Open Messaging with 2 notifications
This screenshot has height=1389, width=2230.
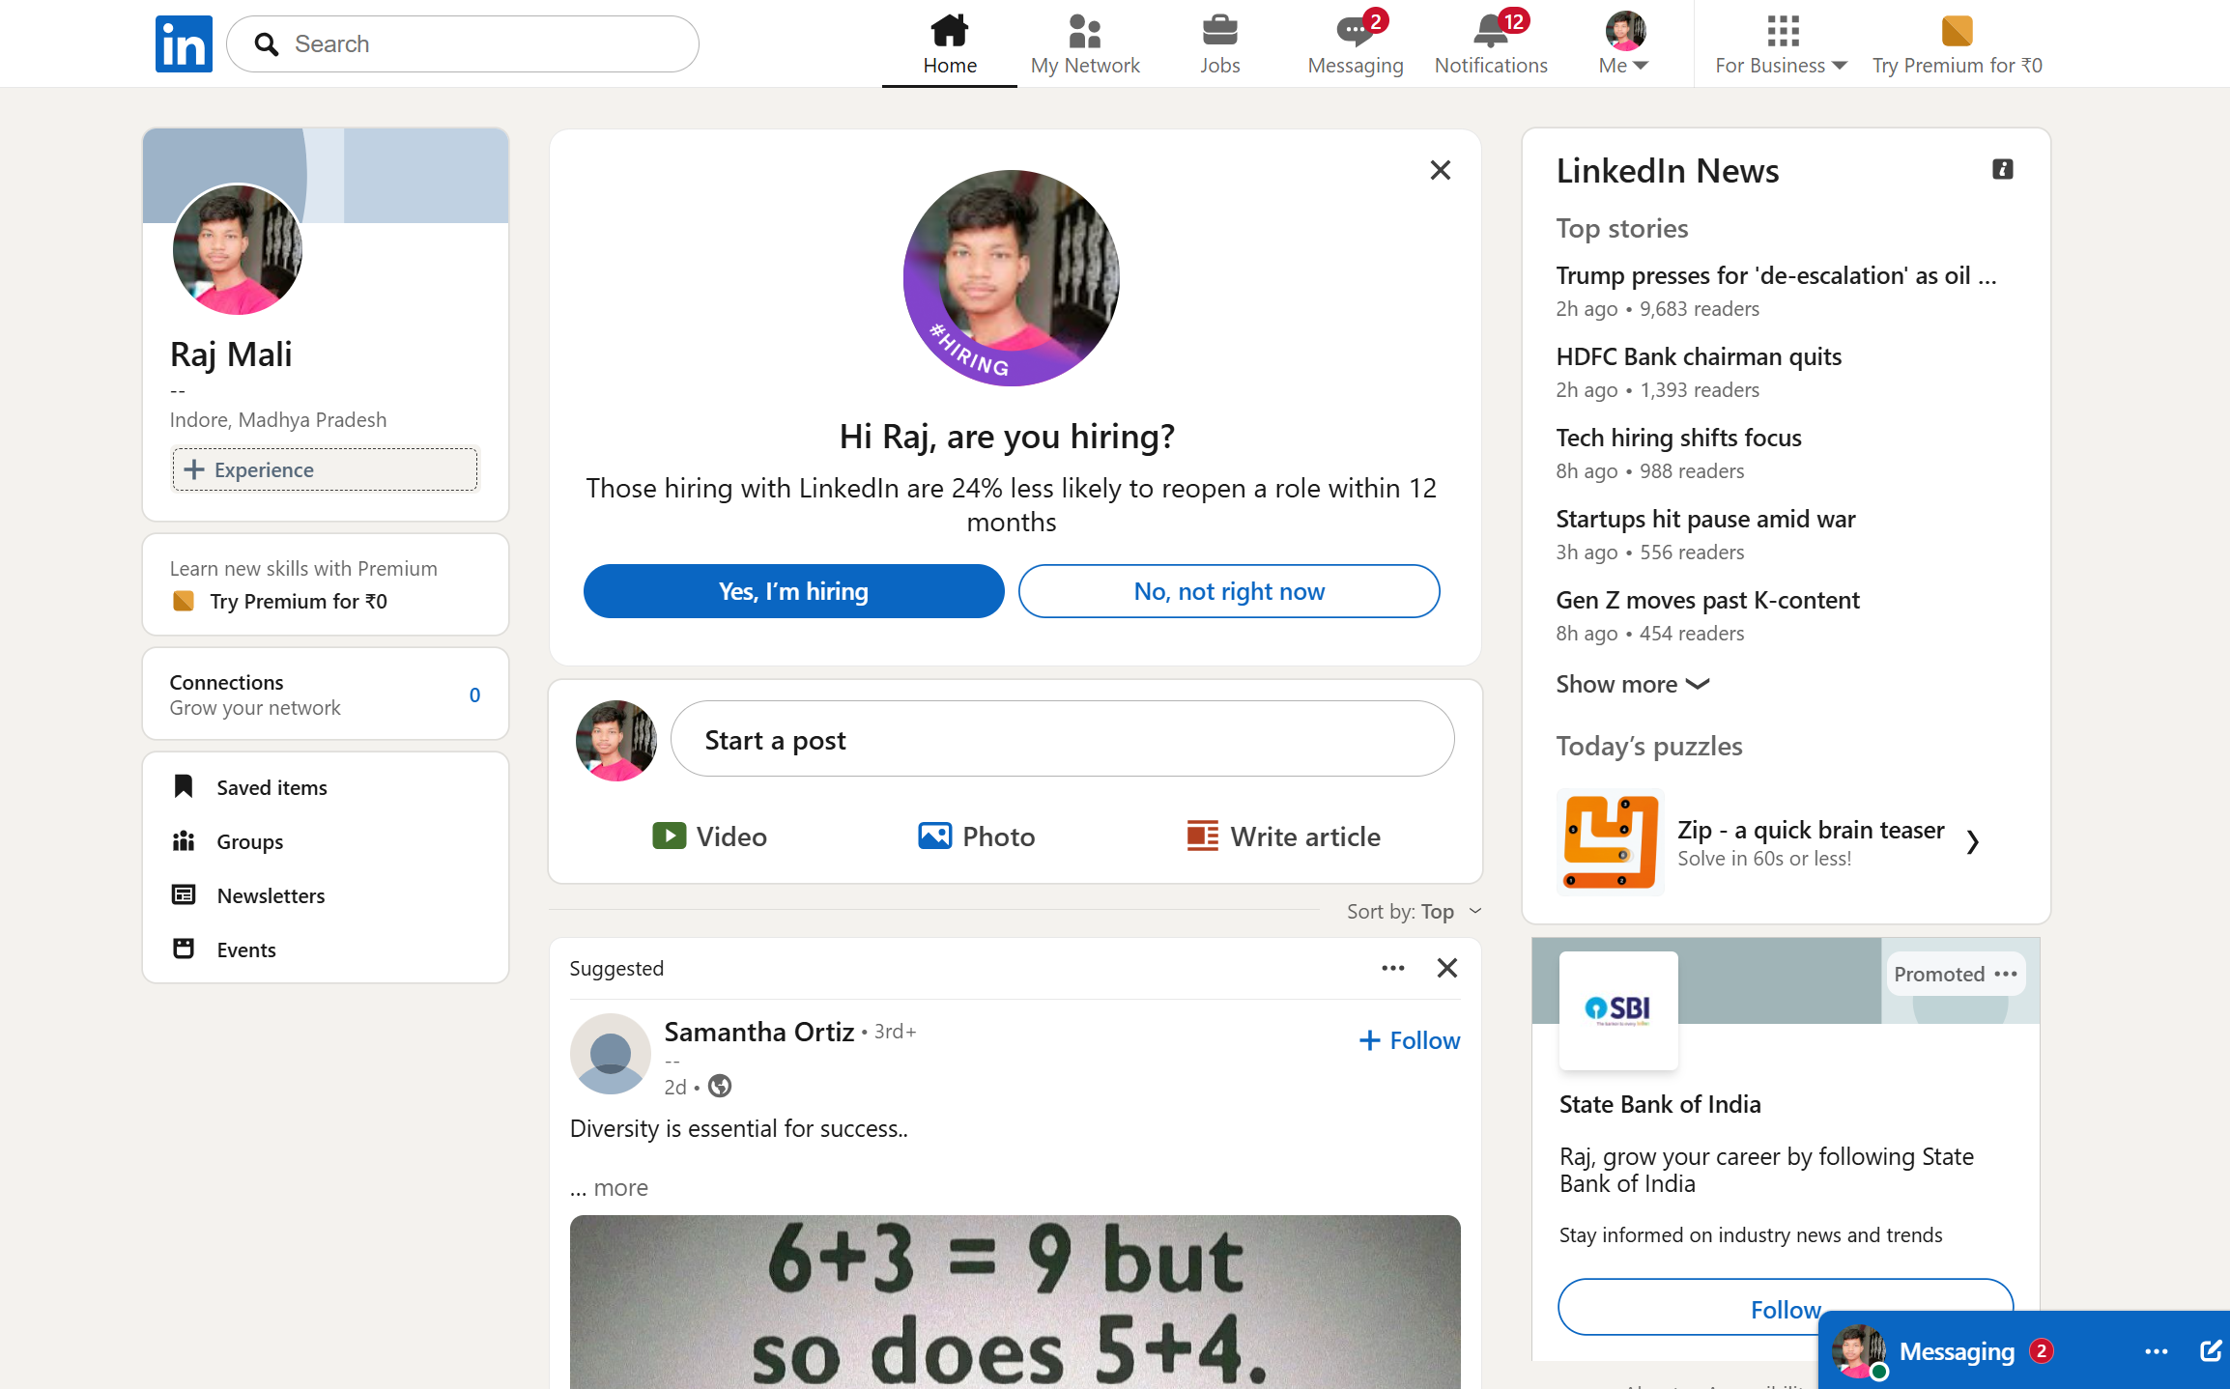click(x=1355, y=31)
